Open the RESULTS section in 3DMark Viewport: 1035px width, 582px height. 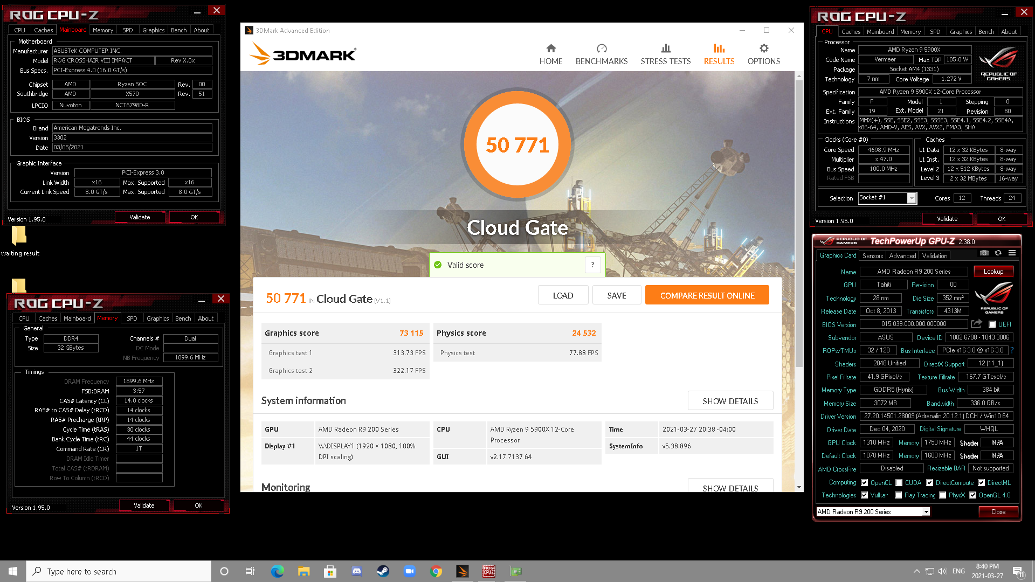pyautogui.click(x=719, y=54)
